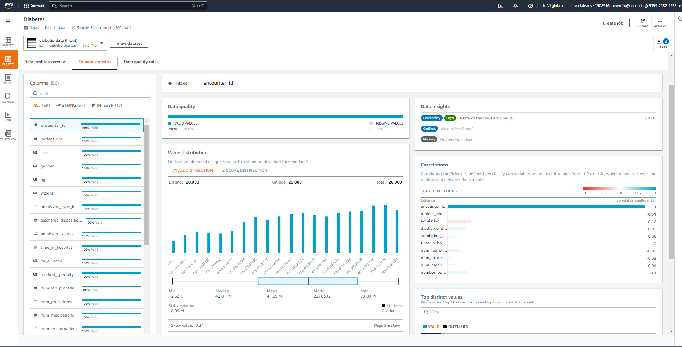Filter columns by STRING (37)

click(x=70, y=105)
